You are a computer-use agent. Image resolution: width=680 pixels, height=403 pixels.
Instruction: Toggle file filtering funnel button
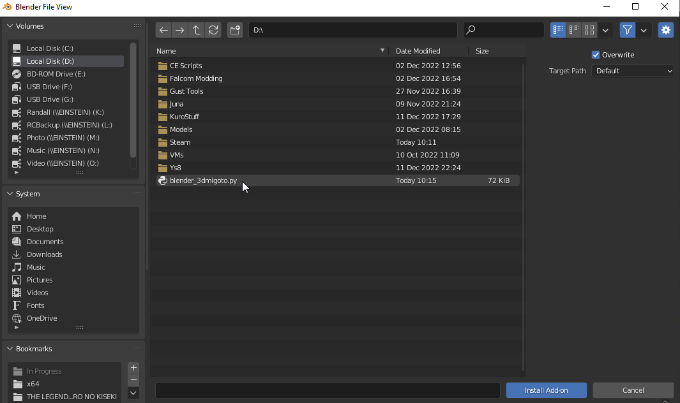[628, 30]
